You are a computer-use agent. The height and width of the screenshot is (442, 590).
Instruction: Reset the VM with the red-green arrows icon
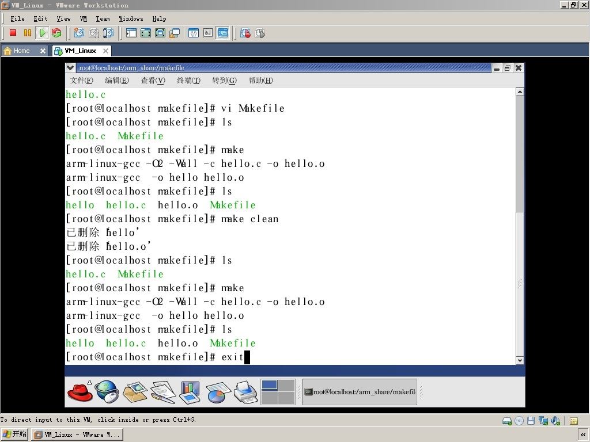pos(56,33)
